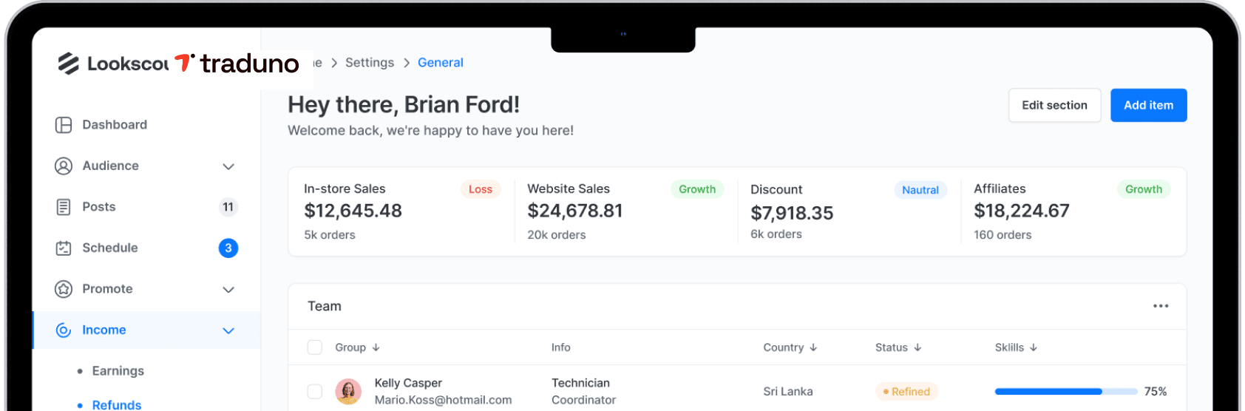
Task: Click the $18,224.67 Affiliates value
Action: pyautogui.click(x=1022, y=211)
